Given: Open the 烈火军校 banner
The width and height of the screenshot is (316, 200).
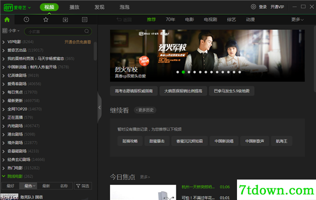Looking at the screenshot, I should coord(207,56).
